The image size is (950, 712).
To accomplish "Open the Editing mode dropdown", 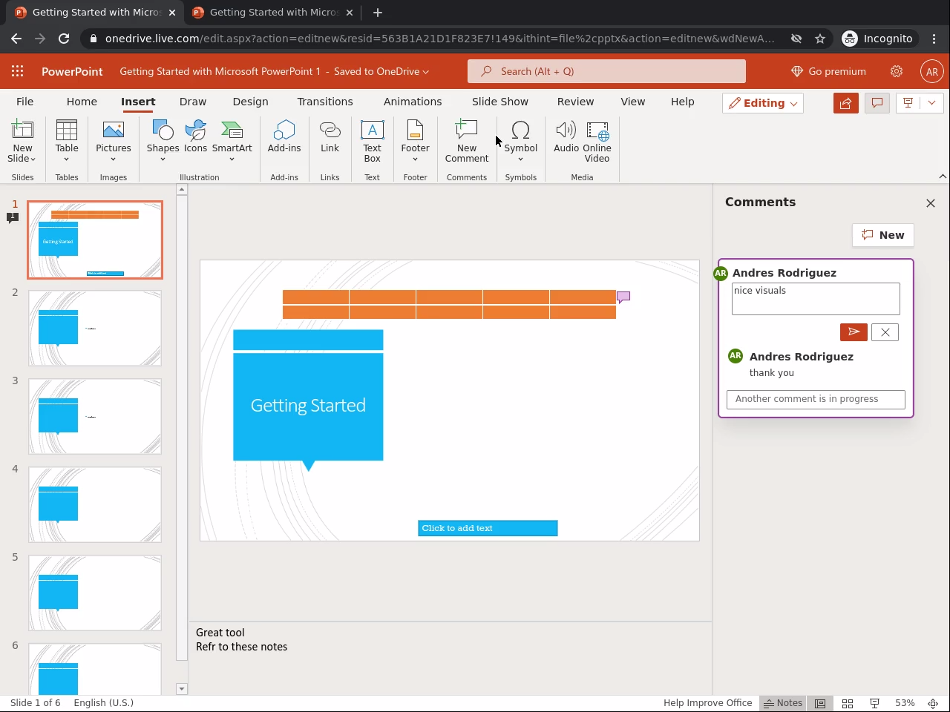I will [763, 103].
